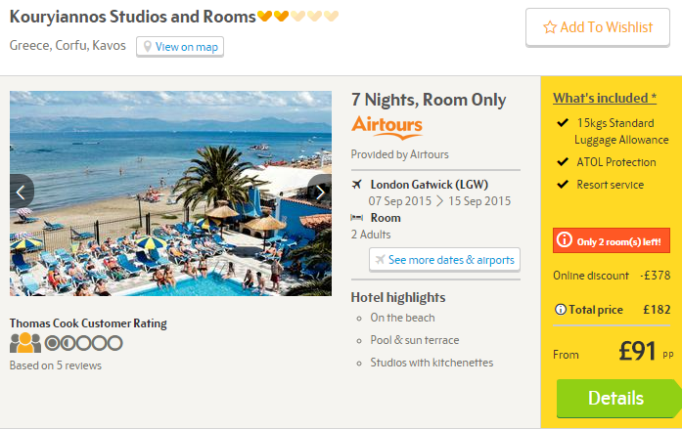This screenshot has height=429, width=682.
Task: Show previous hotel photo arrow
Action: pos(22,193)
